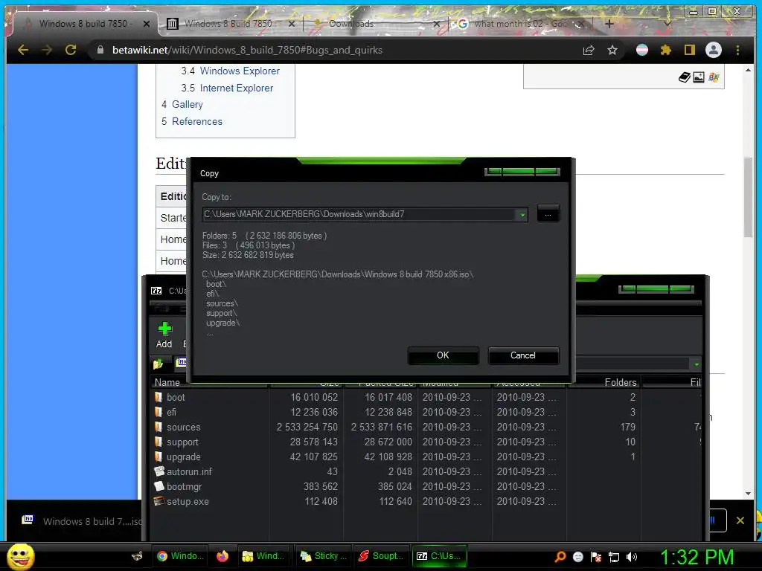Click the sources folder icon in 7-Zip
This screenshot has height=571, width=762.
[x=159, y=427]
